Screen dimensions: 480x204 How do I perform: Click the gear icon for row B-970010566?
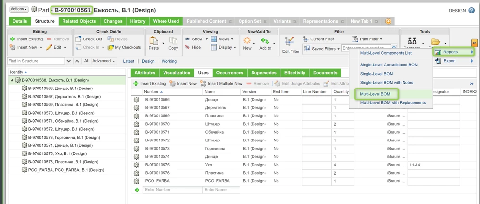pyautogui.click(x=137, y=100)
